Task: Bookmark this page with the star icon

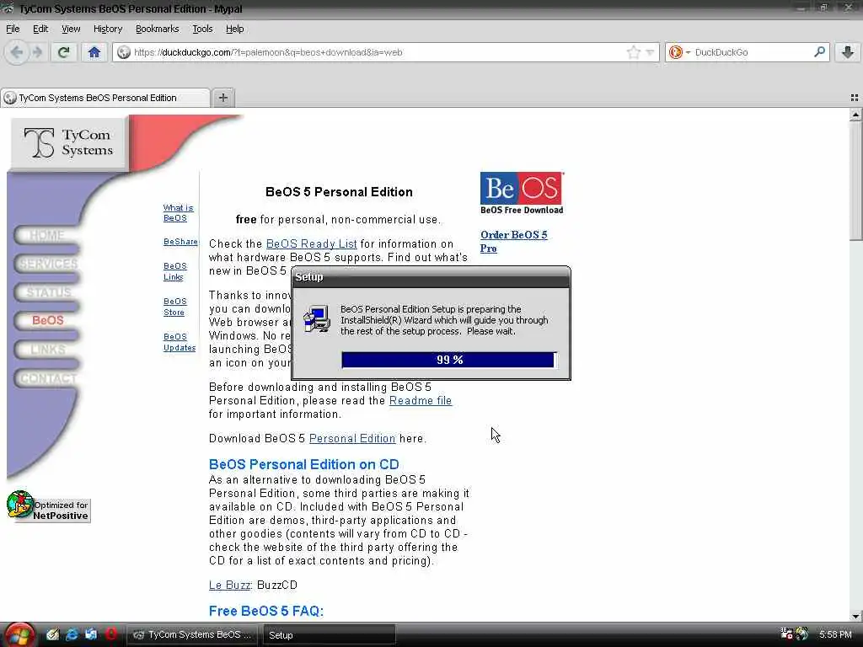Action: tap(634, 52)
